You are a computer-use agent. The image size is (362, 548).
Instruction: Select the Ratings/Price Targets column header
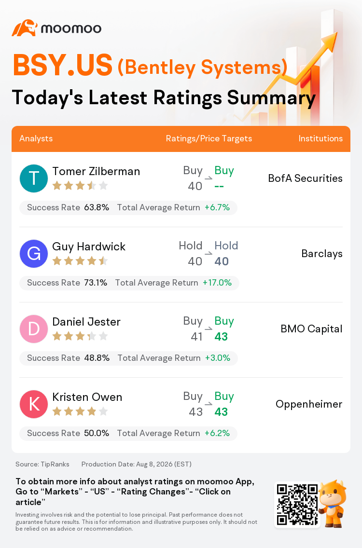(209, 138)
